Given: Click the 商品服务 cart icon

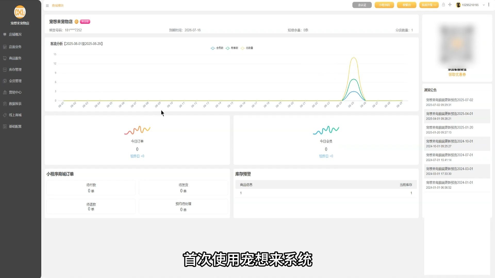Looking at the screenshot, I should click(5, 58).
